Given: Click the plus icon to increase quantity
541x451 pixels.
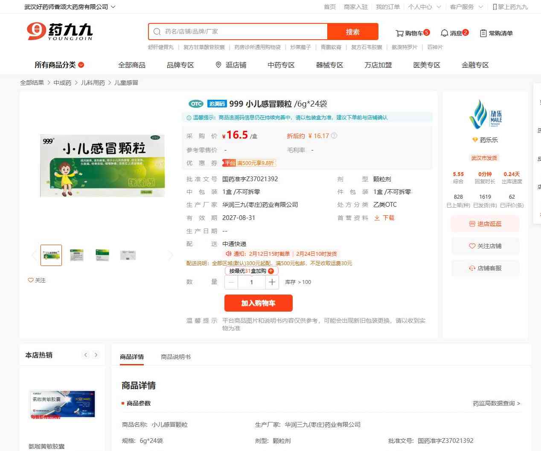Looking at the screenshot, I should (272, 282).
